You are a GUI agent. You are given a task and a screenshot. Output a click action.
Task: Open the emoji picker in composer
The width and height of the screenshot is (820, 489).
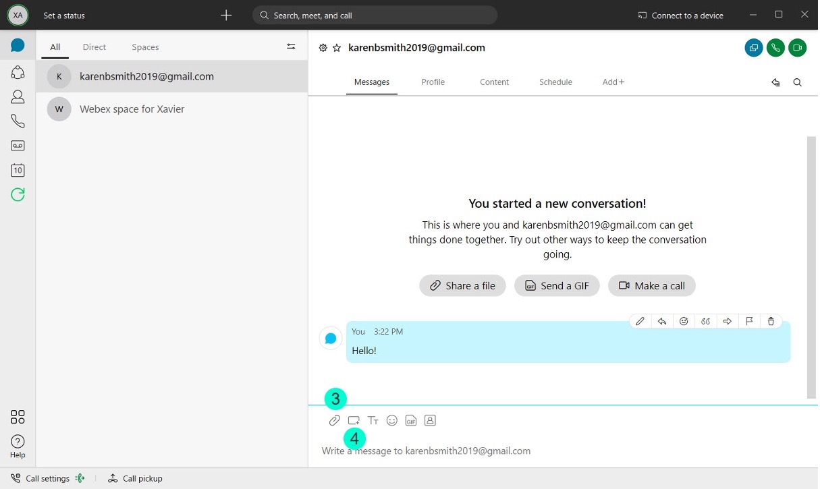pos(392,420)
